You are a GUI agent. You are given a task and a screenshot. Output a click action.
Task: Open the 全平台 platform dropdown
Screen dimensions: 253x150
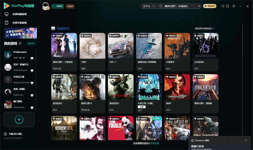coord(149,6)
